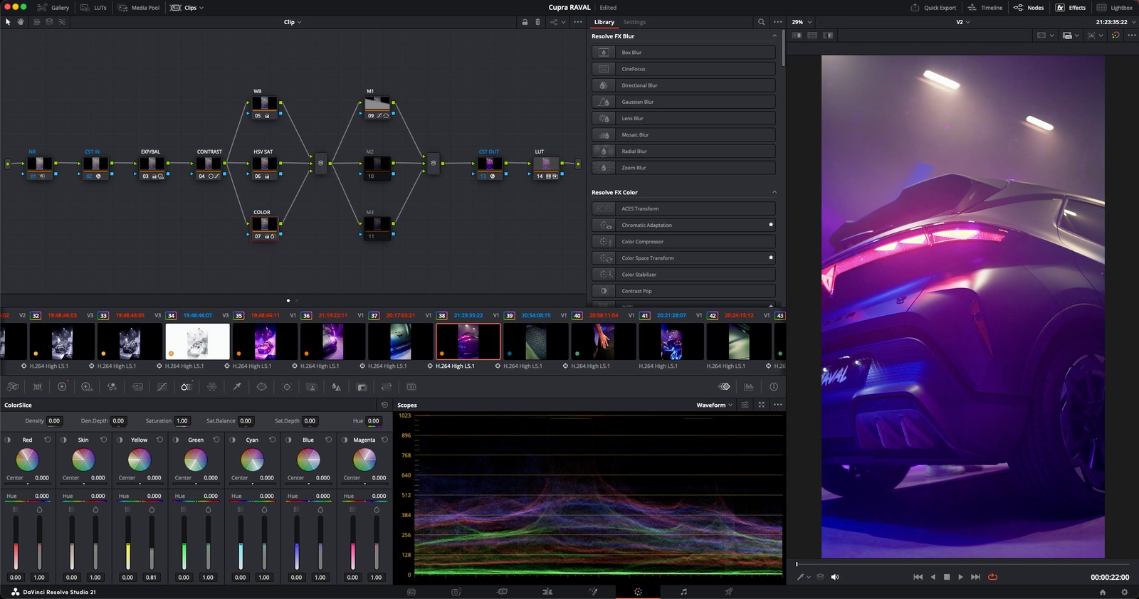Toggle the Green slice on/off

click(x=176, y=440)
